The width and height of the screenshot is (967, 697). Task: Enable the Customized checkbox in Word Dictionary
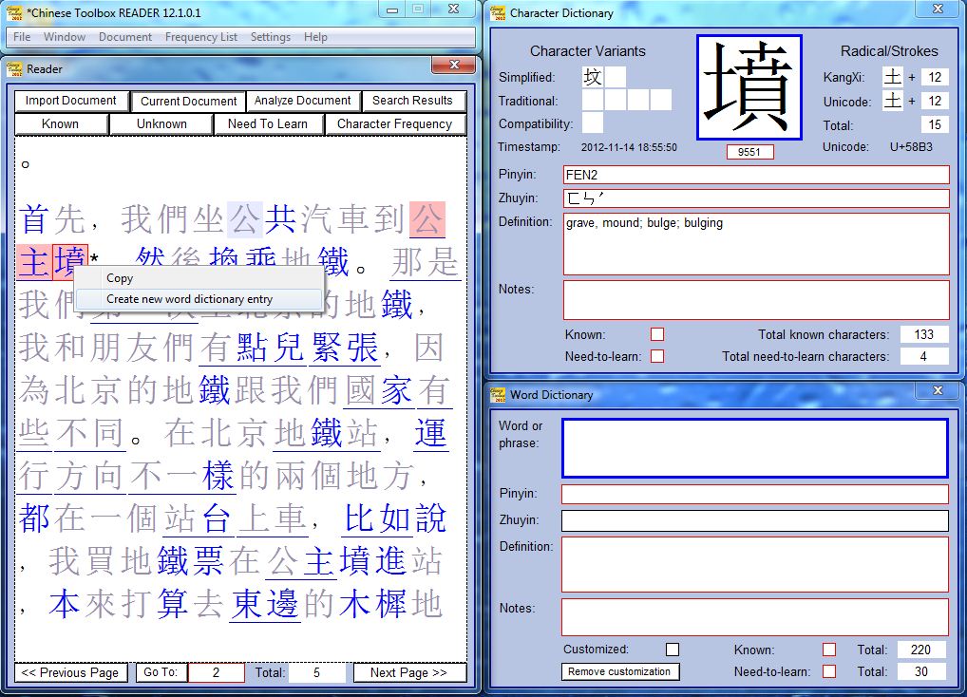coord(673,650)
